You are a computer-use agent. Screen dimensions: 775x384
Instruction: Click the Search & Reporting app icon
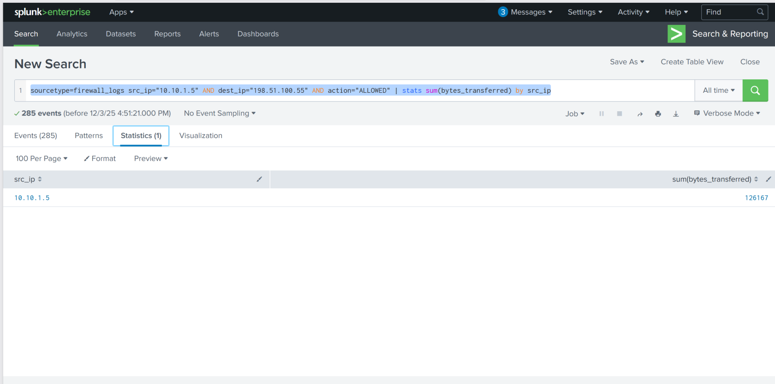[x=676, y=34]
